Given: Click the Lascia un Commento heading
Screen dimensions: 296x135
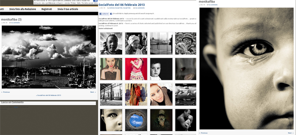Looking at the screenshot, I should coord(12,102).
